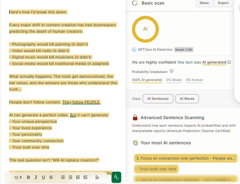Toggle bold formatting in the toolbar

(x=28, y=177)
